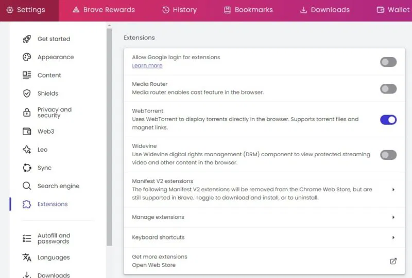412x278 pixels.
Task: Click the Search engine magnifier icon
Action: pyautogui.click(x=27, y=186)
